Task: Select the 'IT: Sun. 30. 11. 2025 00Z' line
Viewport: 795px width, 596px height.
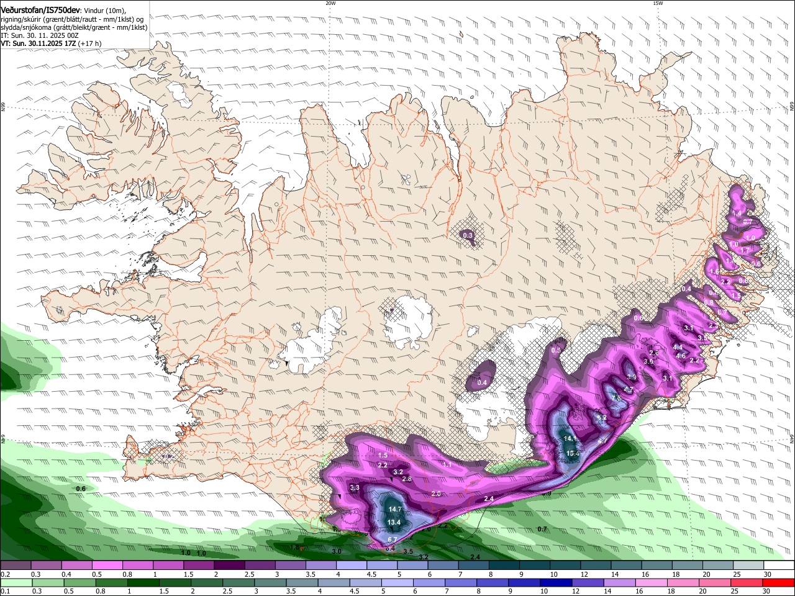Action: 40,36
